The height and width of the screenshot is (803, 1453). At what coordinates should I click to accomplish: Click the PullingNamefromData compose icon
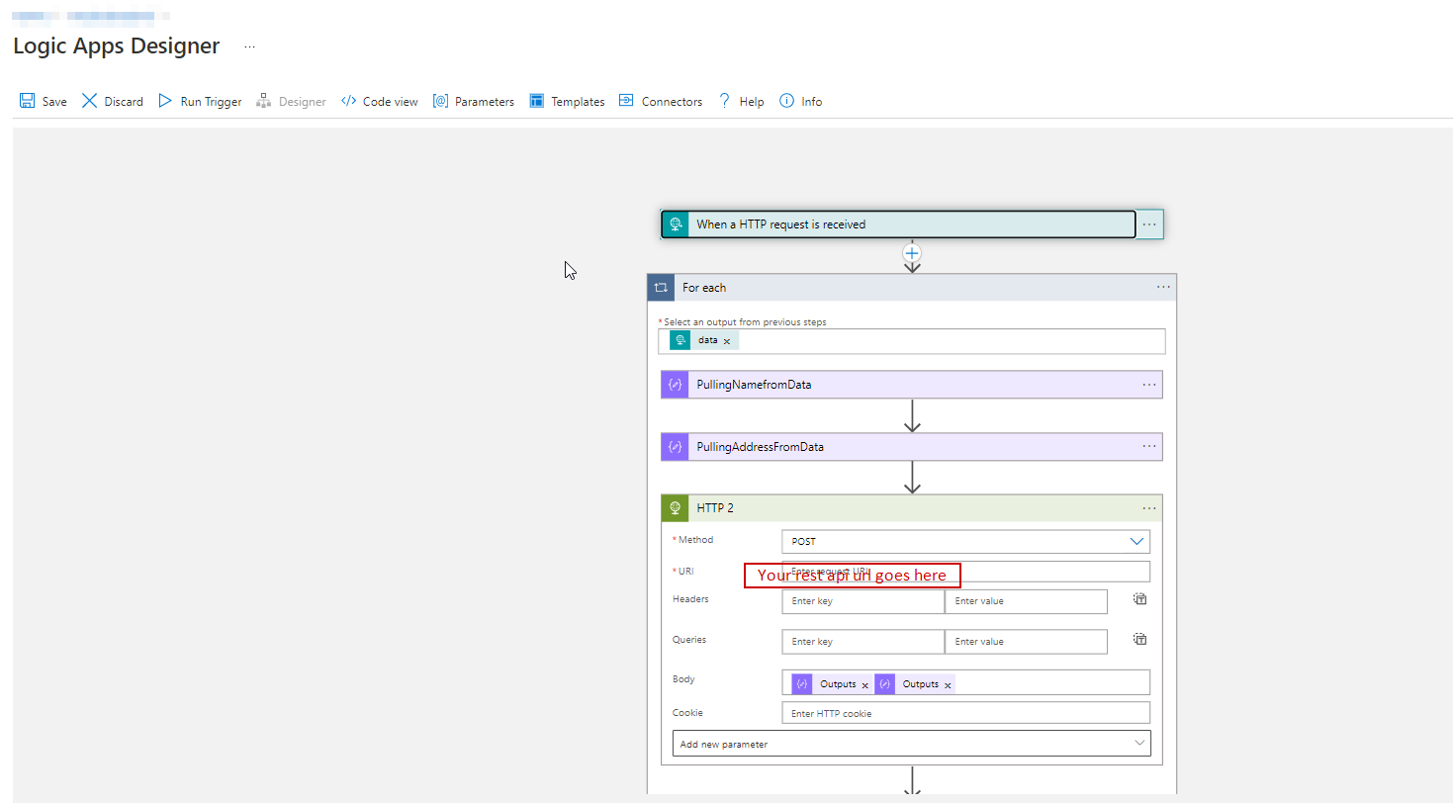[675, 385]
